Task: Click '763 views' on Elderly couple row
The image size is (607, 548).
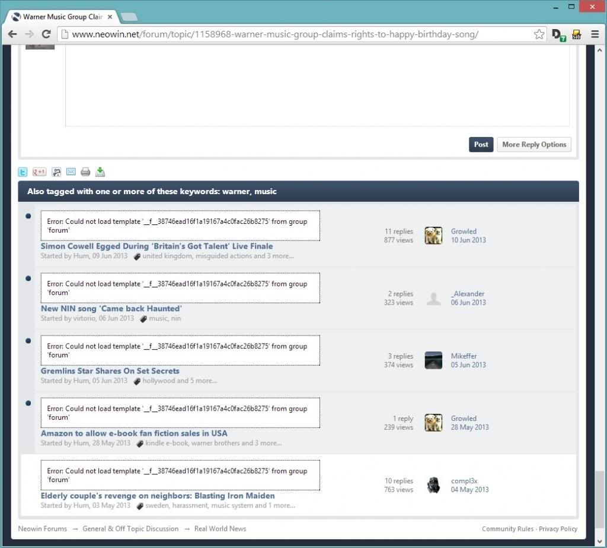Action: tap(398, 490)
